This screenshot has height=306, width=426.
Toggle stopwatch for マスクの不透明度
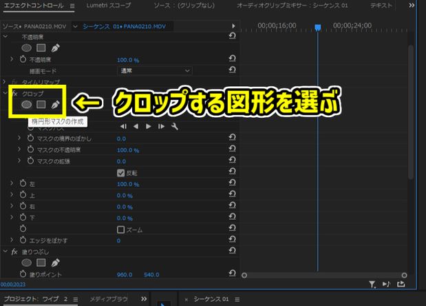(30, 150)
